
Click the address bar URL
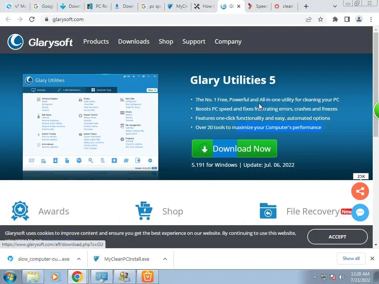68,19
